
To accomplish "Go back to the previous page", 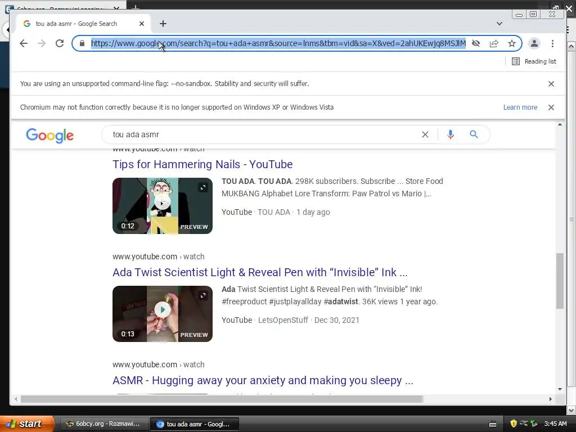I will point(24,43).
